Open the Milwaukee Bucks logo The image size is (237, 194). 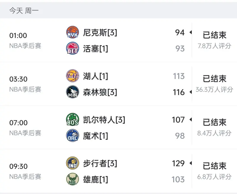(x=72, y=179)
